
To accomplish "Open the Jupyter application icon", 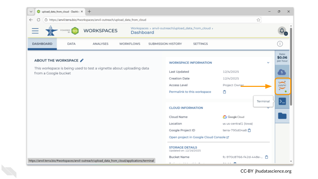I will tap(282, 86).
